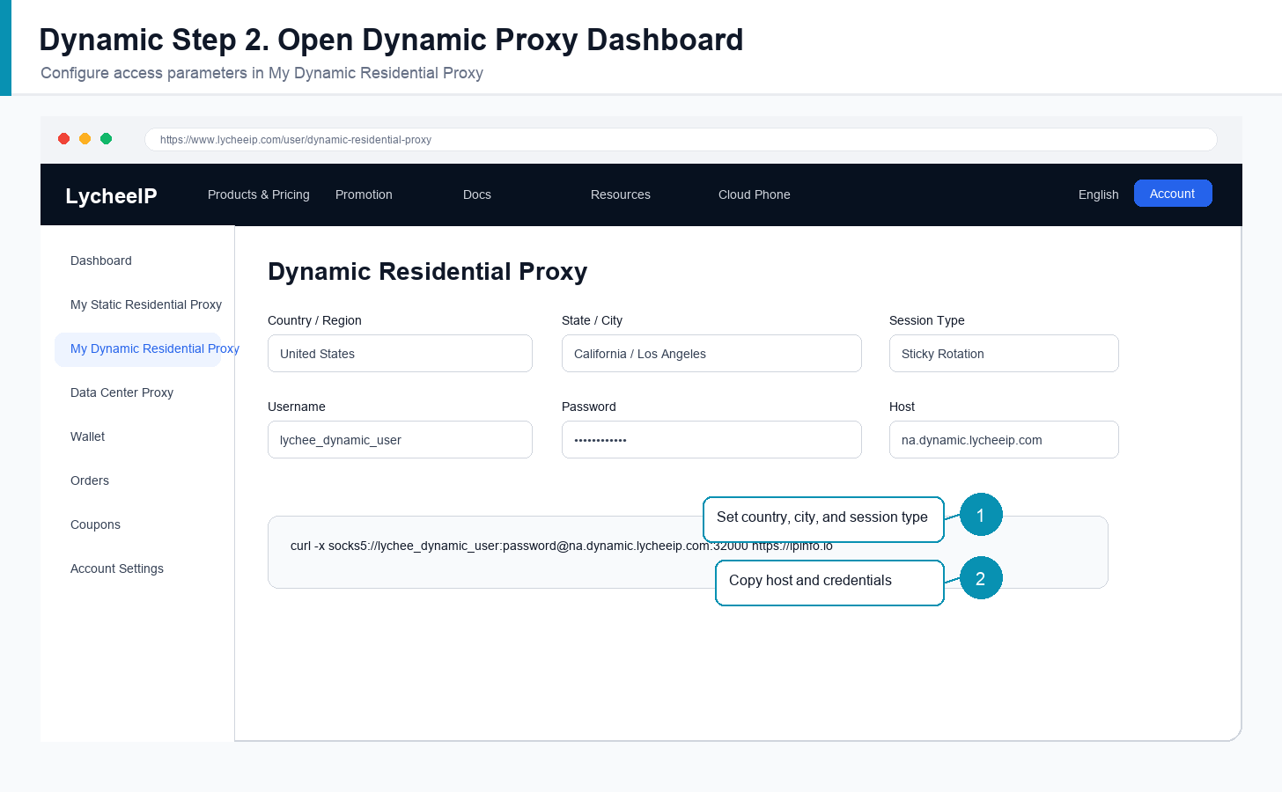Open the State / City selector
This screenshot has width=1282, height=792.
pyautogui.click(x=711, y=354)
